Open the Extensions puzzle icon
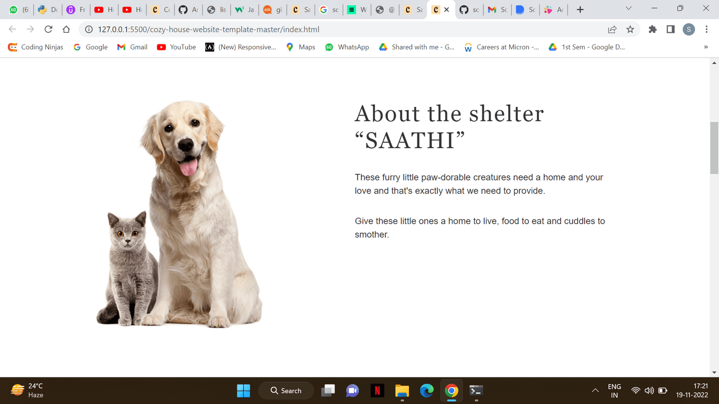 [x=653, y=29]
